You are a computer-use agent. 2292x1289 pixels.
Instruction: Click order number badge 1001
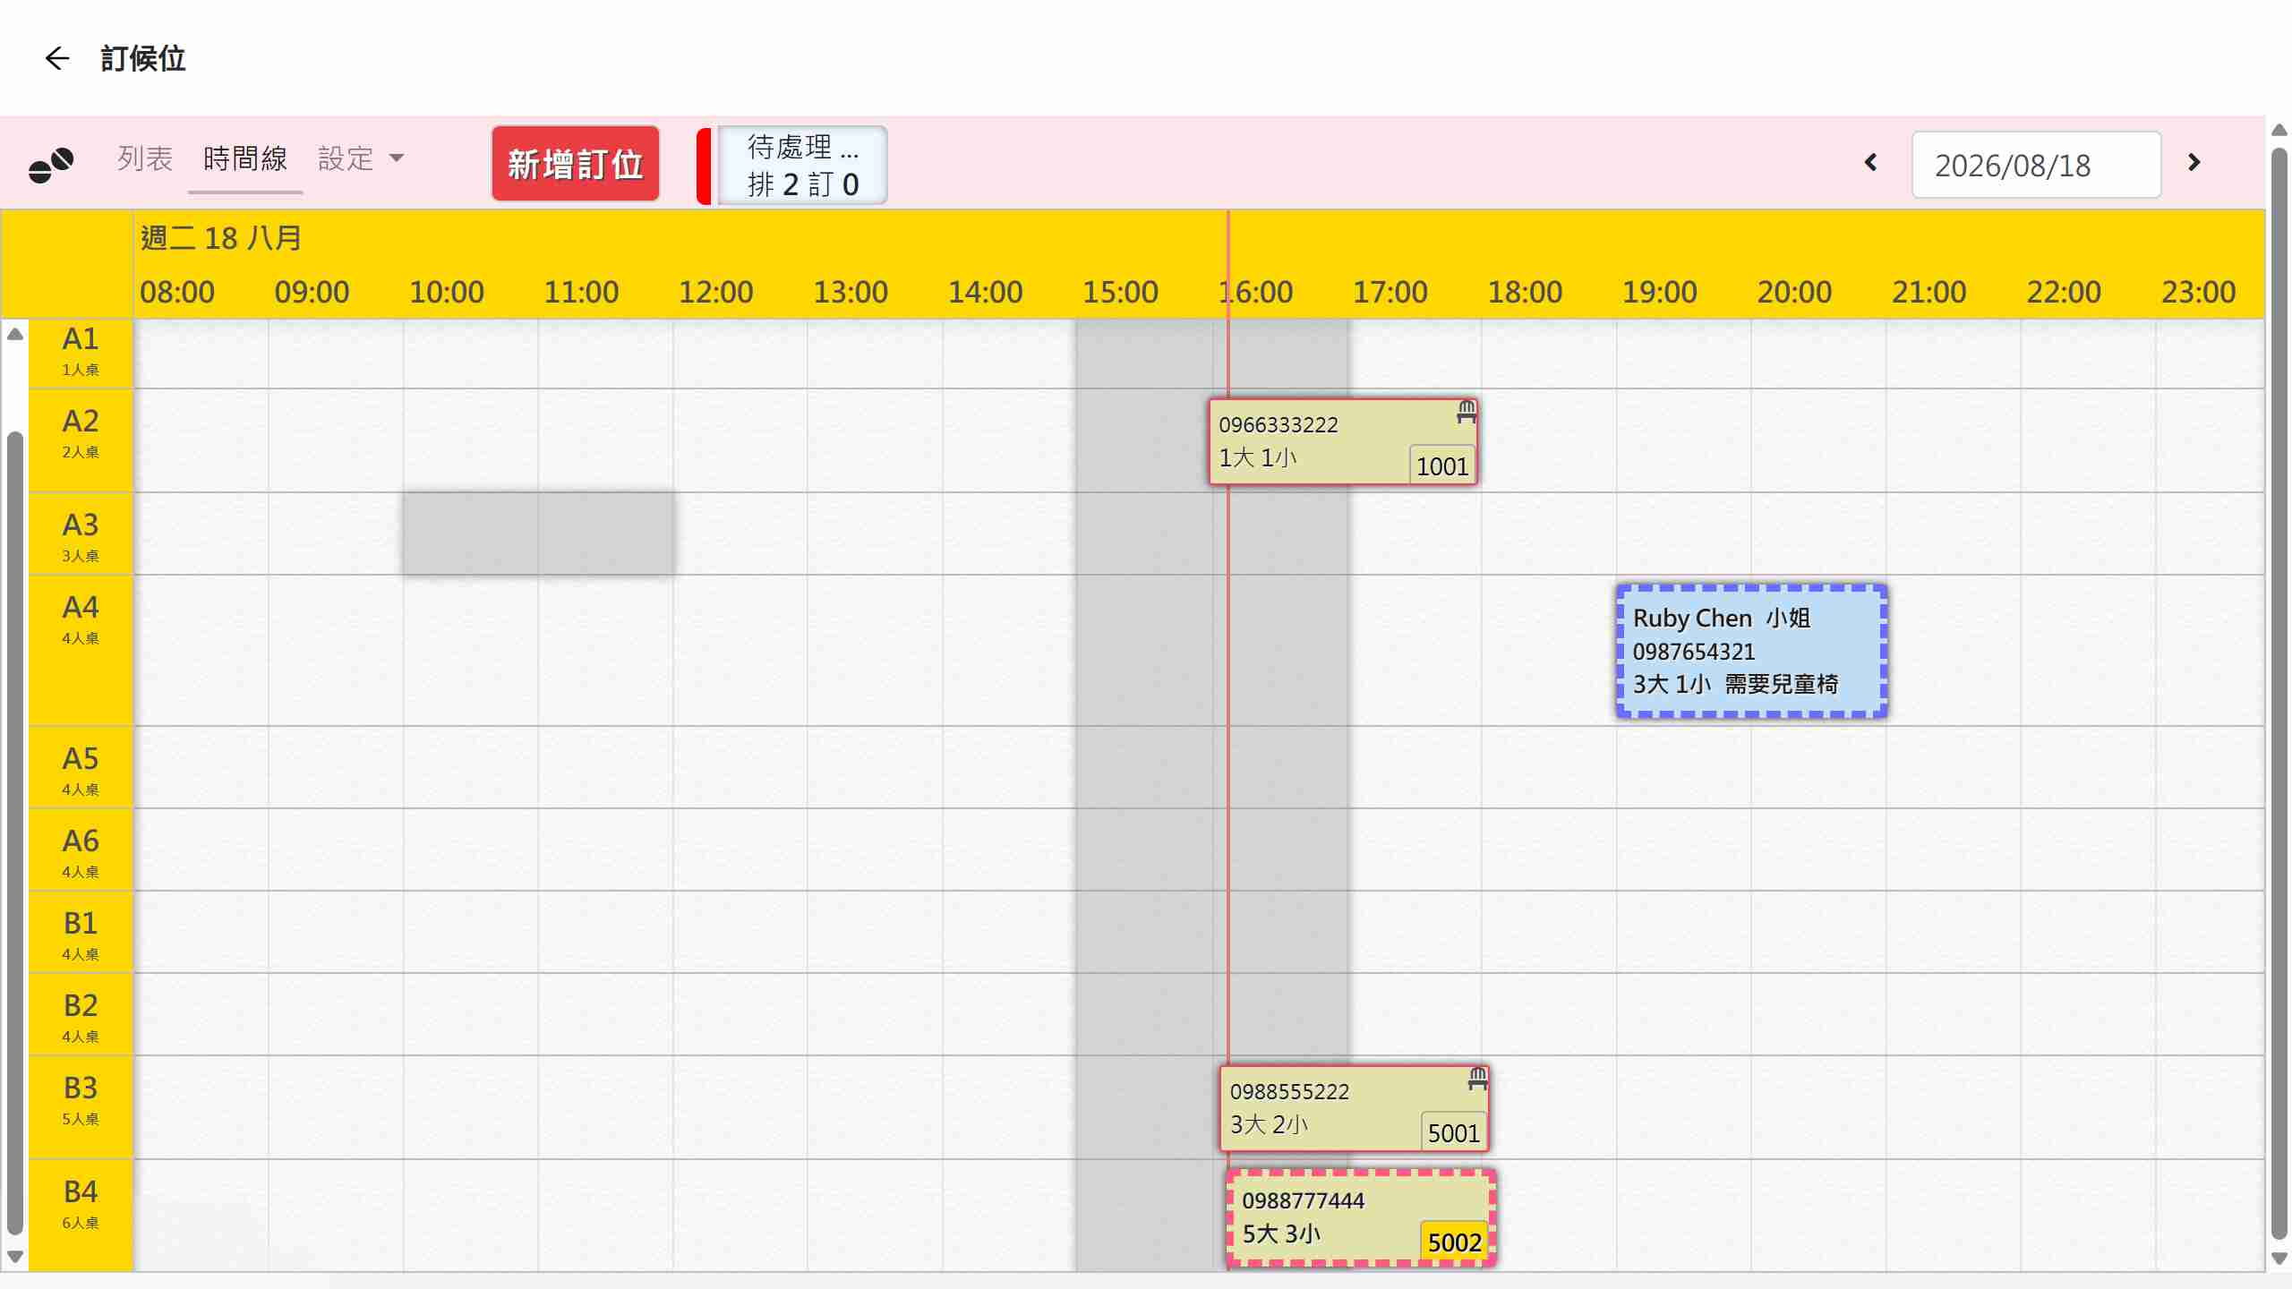coord(1442,465)
